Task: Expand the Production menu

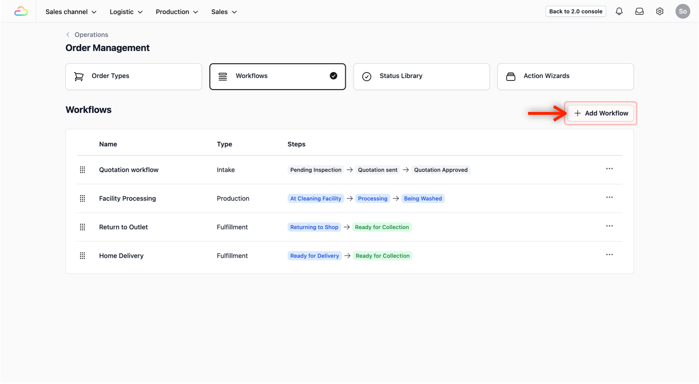Action: coord(177,12)
